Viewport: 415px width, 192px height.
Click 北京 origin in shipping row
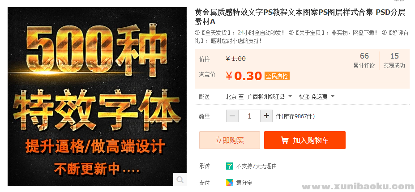[231, 97]
